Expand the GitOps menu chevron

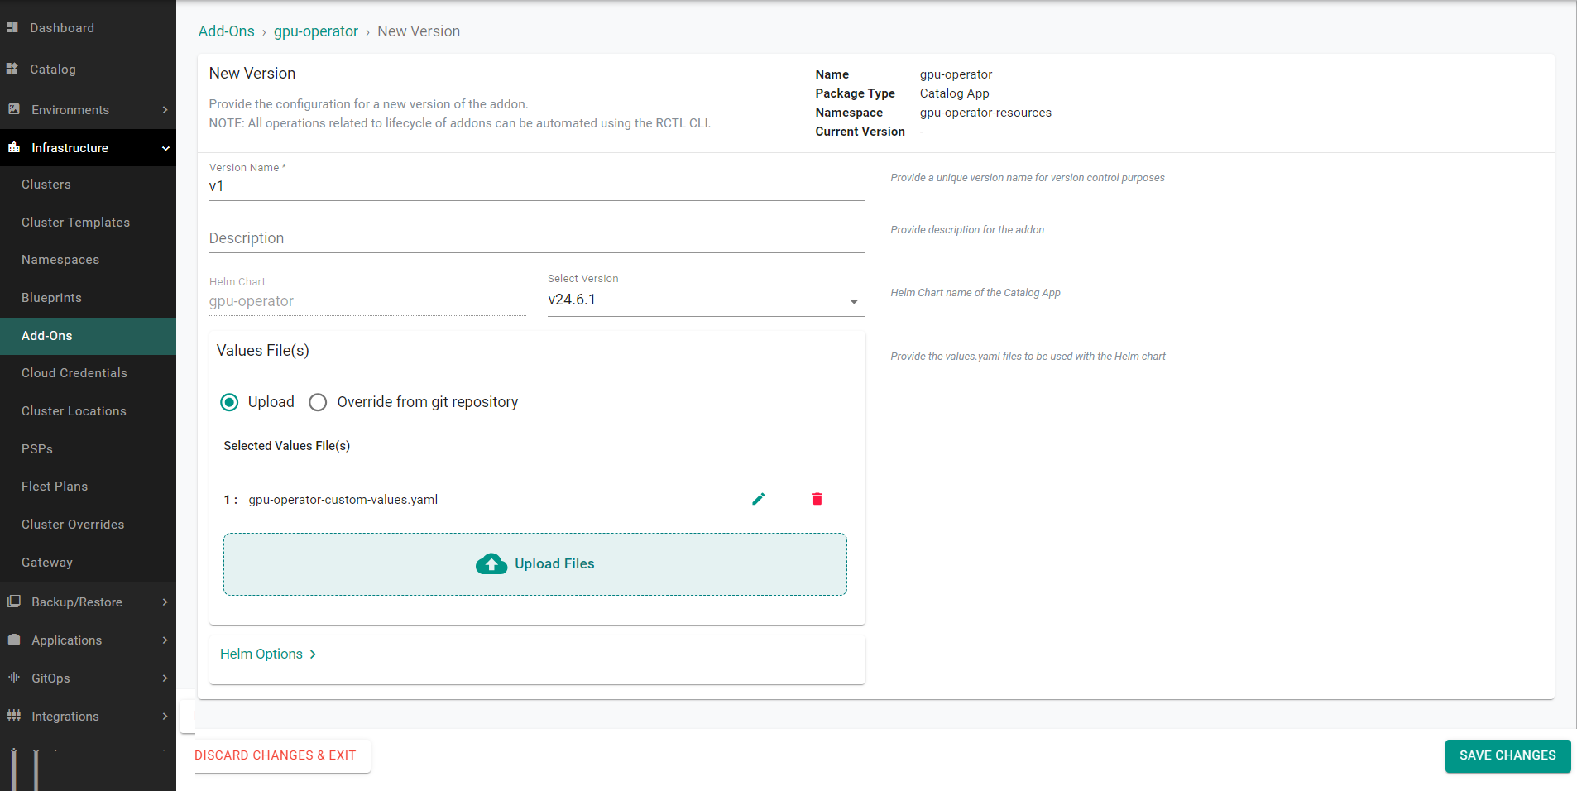(x=165, y=678)
